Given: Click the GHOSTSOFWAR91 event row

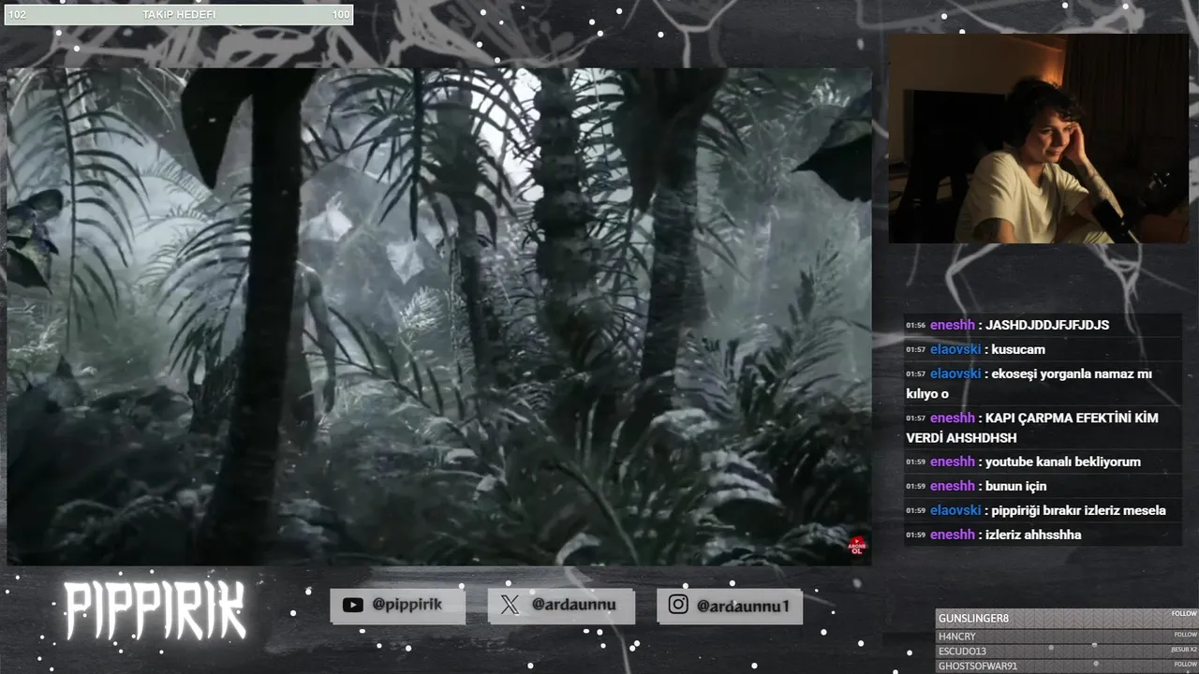Looking at the screenshot, I should [1067, 666].
